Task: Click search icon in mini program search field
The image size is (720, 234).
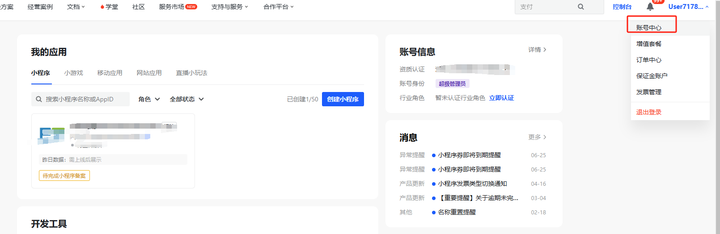Action: pyautogui.click(x=39, y=99)
